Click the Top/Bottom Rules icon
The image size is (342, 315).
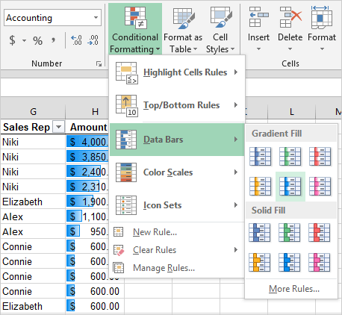click(127, 105)
